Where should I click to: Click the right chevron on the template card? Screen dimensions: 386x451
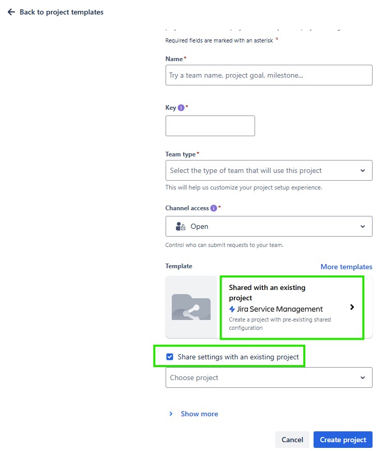coord(352,307)
